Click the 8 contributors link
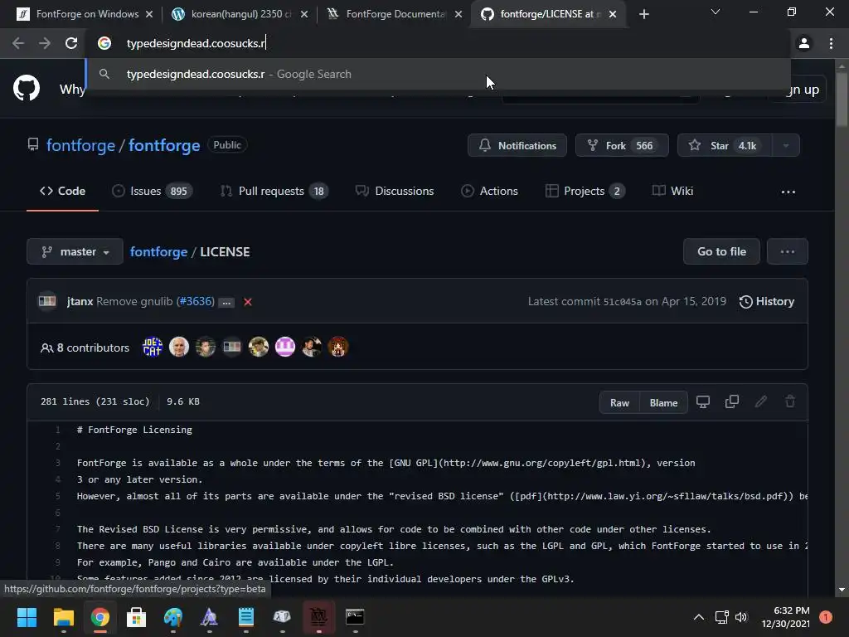The width and height of the screenshot is (849, 637). pos(85,348)
